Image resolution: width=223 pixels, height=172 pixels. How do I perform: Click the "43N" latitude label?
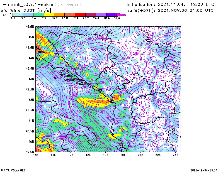tap(31, 79)
